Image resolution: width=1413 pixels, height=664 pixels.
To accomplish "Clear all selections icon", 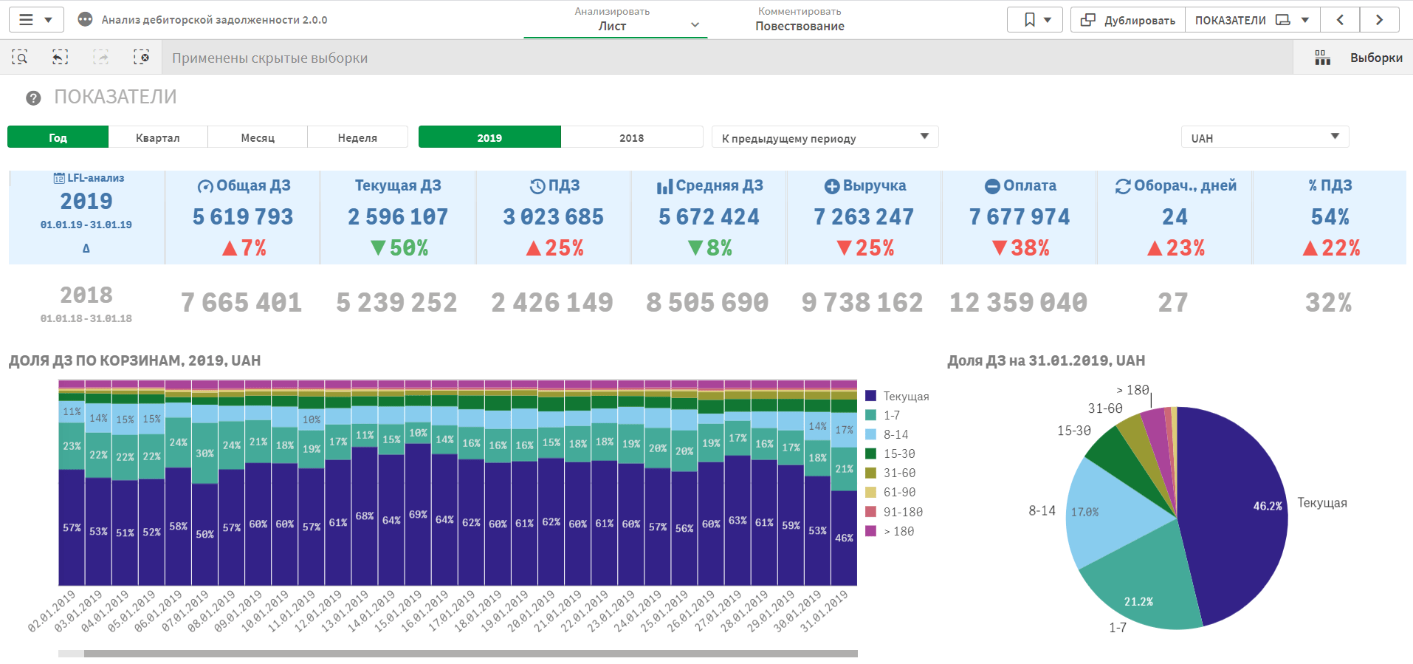I will pos(141,58).
